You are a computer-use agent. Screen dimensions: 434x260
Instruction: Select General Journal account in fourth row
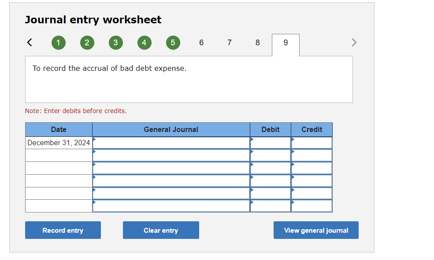coord(171,181)
